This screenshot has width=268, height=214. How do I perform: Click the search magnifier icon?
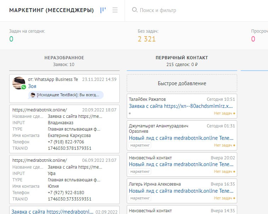(135, 10)
